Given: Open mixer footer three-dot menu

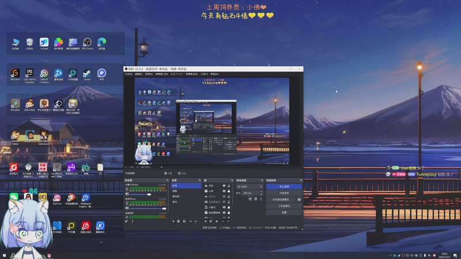Looking at the screenshot, I should click(x=133, y=222).
